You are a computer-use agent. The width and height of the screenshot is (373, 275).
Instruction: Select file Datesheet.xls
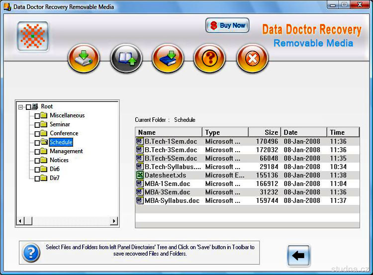(x=247, y=176)
